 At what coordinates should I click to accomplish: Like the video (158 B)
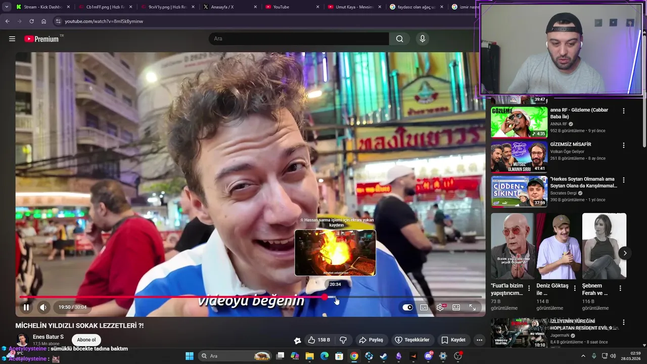pos(319,340)
